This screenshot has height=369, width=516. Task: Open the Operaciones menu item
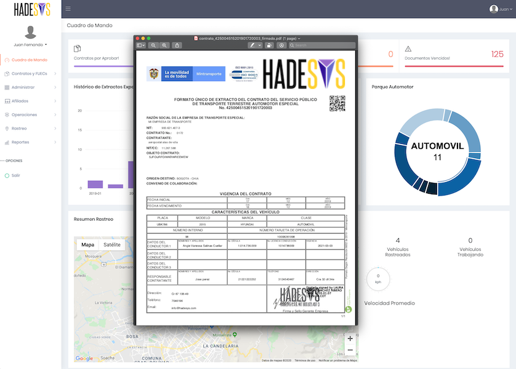pyautogui.click(x=24, y=114)
